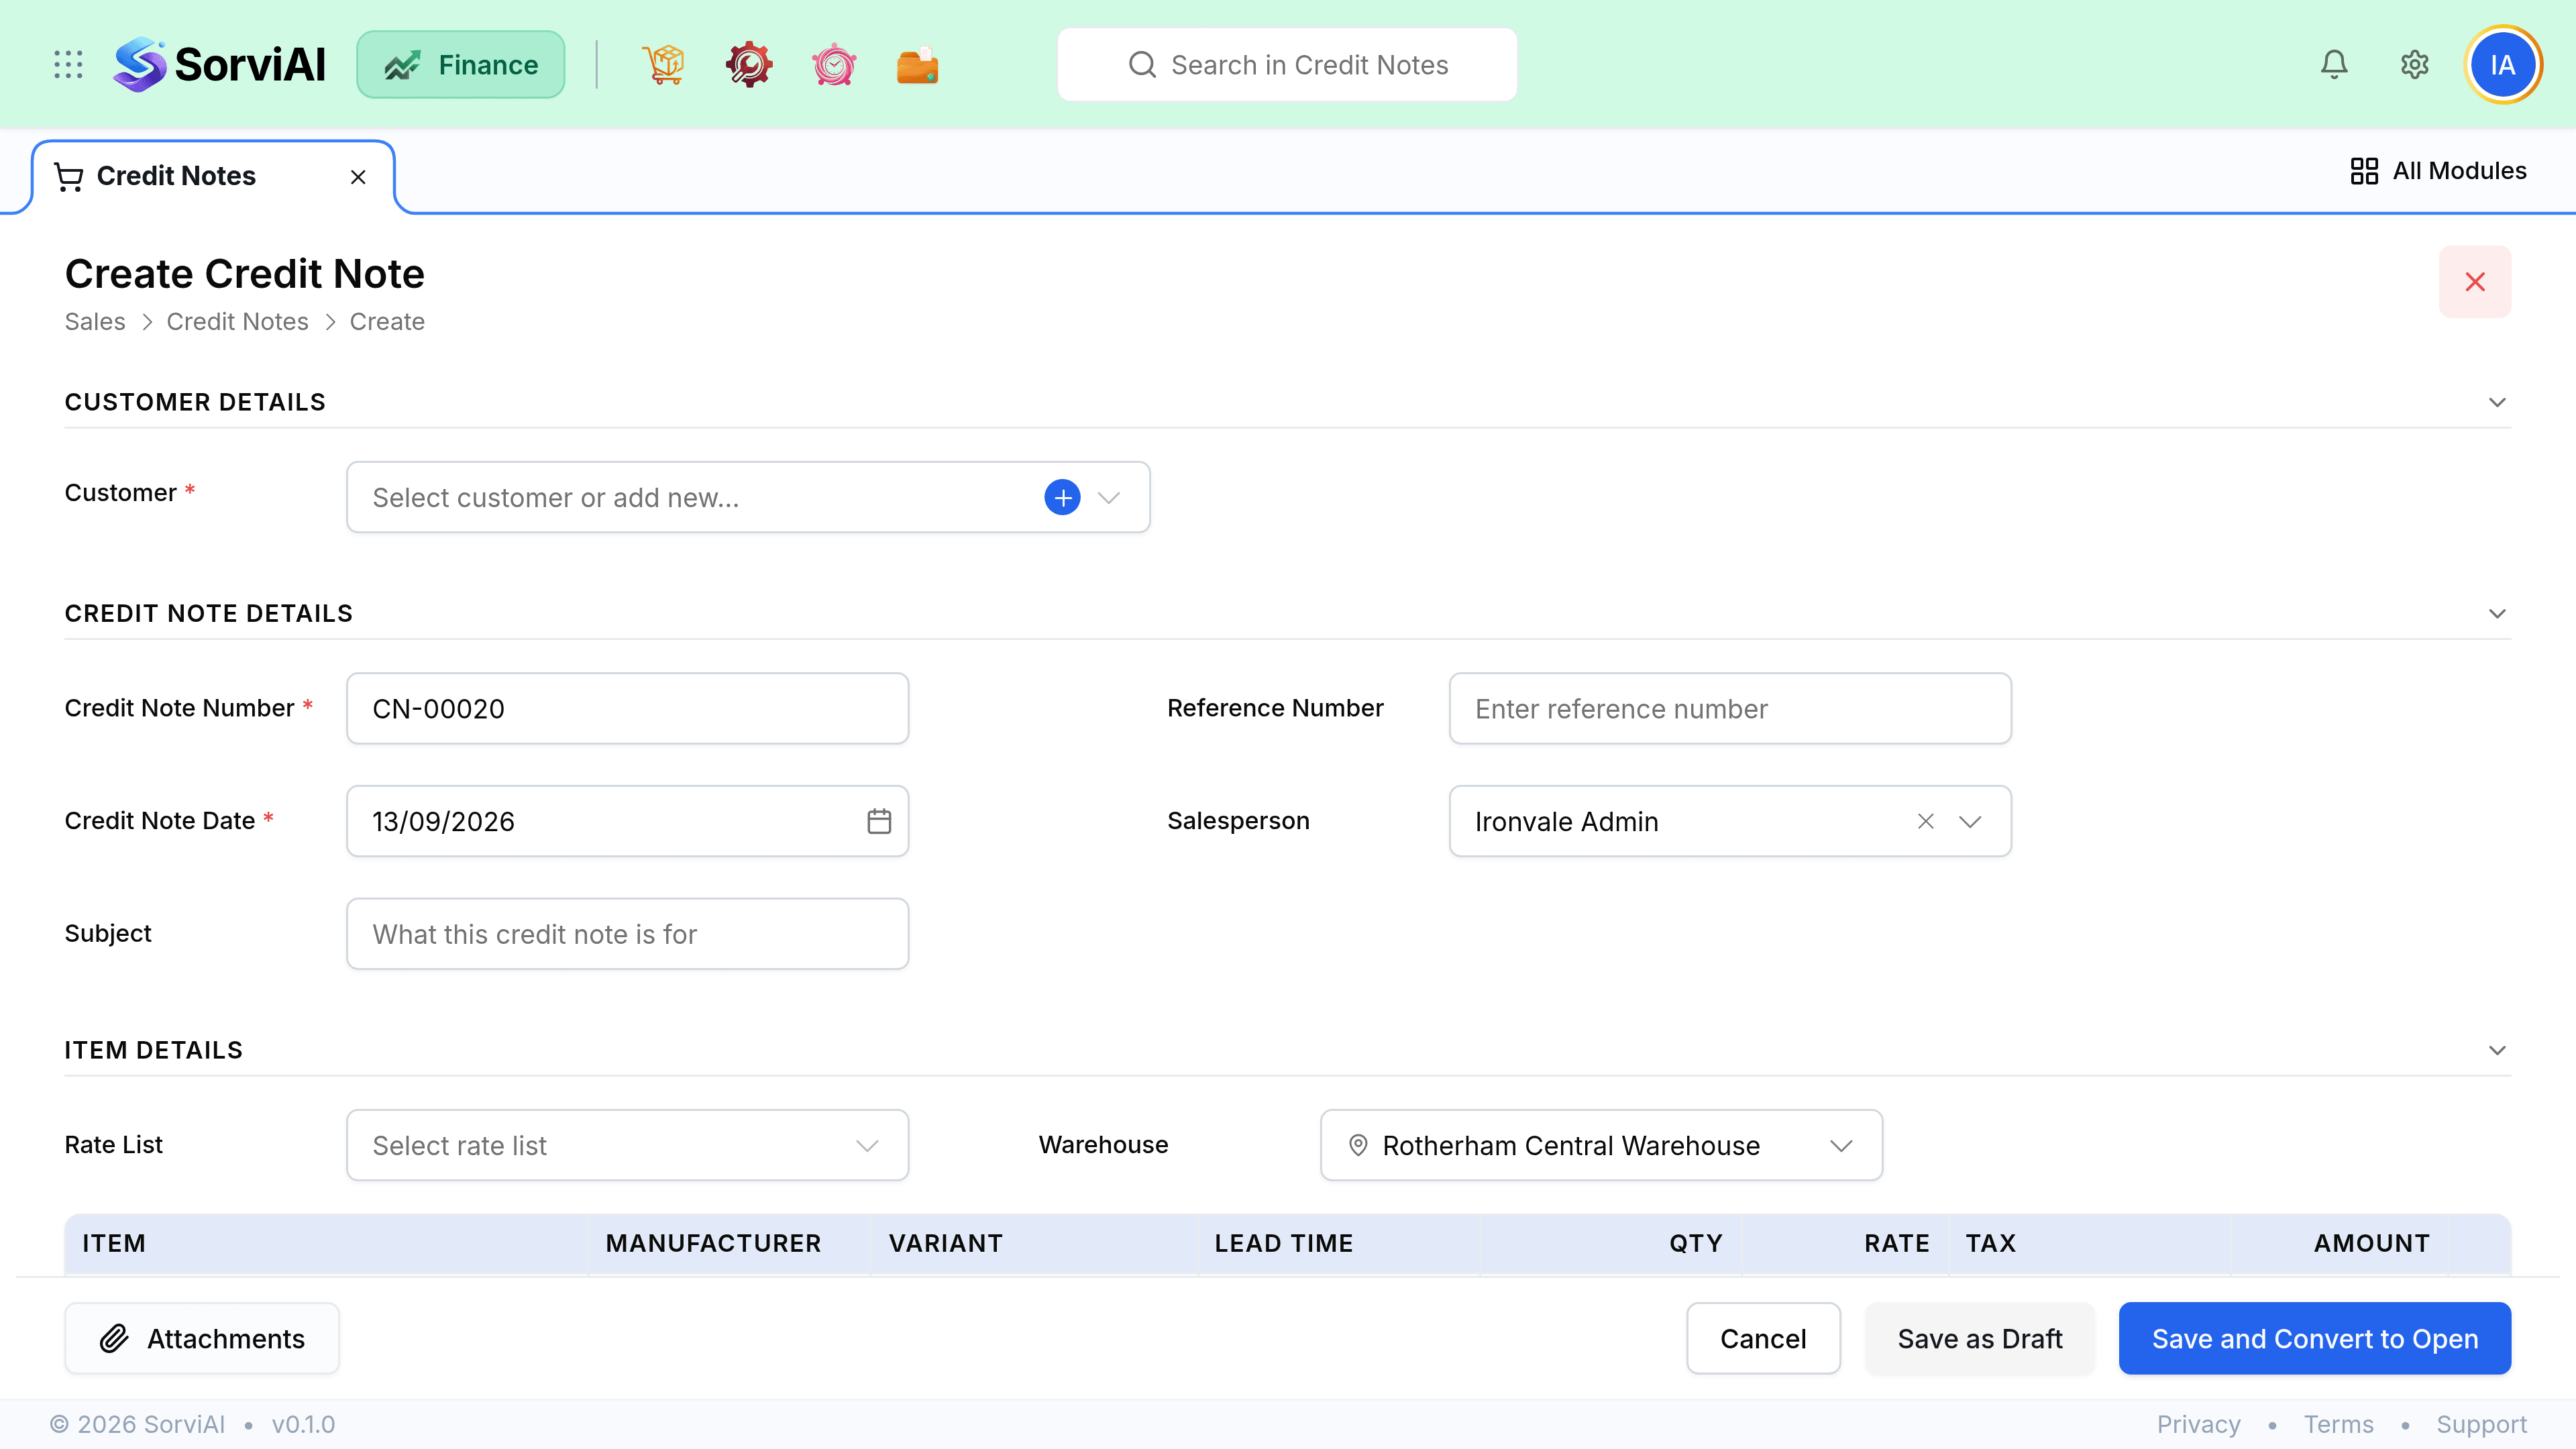The width and height of the screenshot is (2576, 1449).
Task: Open Attachments
Action: (202, 1338)
